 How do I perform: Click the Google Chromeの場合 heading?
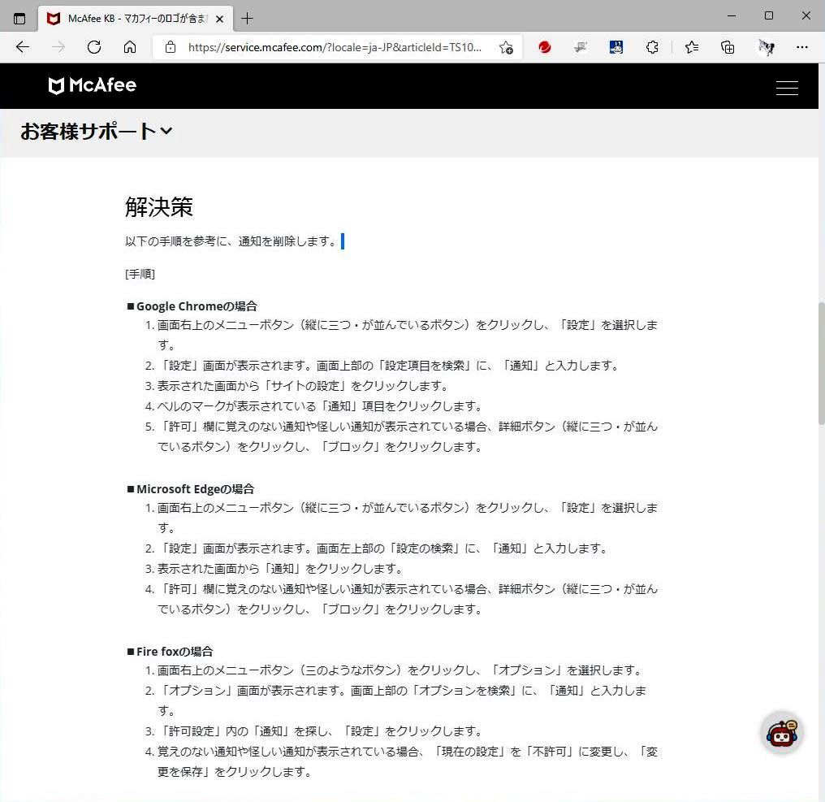click(x=192, y=306)
